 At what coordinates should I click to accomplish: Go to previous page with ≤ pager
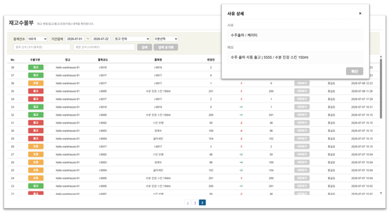pyautogui.click(x=188, y=203)
